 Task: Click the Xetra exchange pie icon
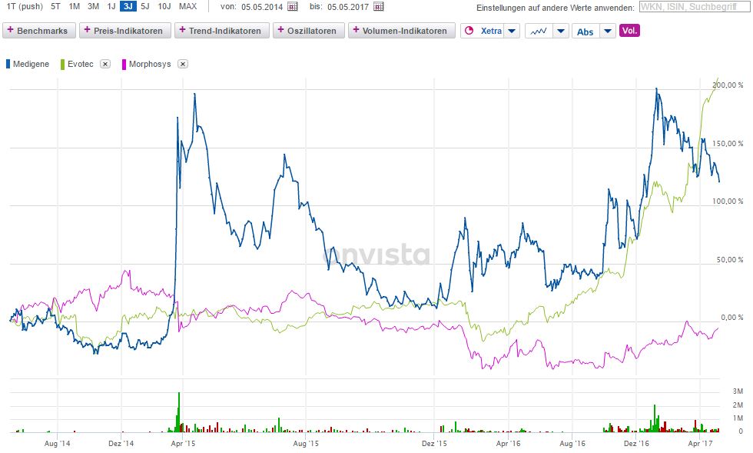[469, 31]
